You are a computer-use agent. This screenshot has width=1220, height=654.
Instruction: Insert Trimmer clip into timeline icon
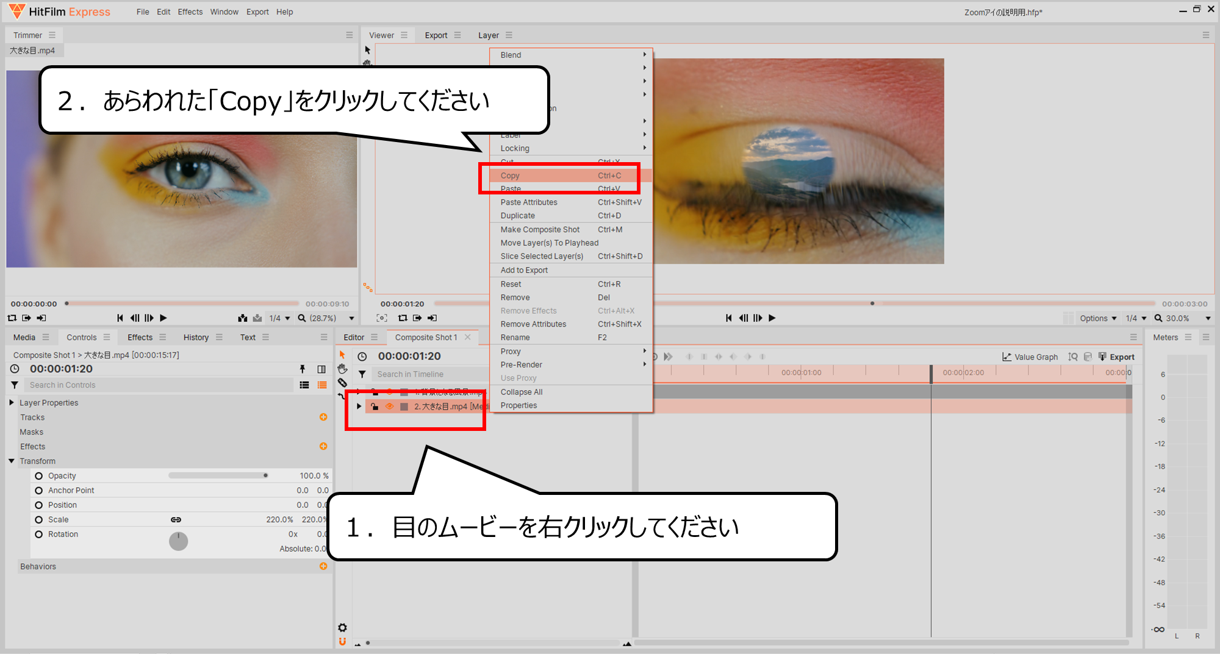(243, 318)
